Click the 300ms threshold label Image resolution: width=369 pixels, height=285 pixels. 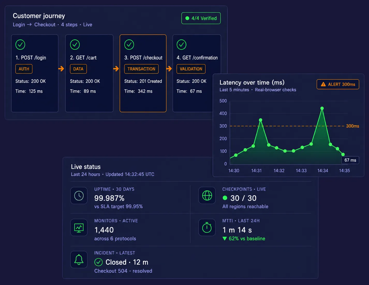(352, 126)
